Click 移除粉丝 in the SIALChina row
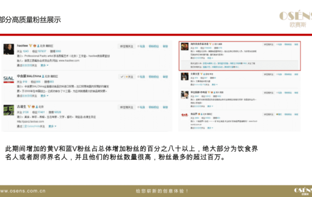This screenshot has height=197, width=312. coord(154,77)
